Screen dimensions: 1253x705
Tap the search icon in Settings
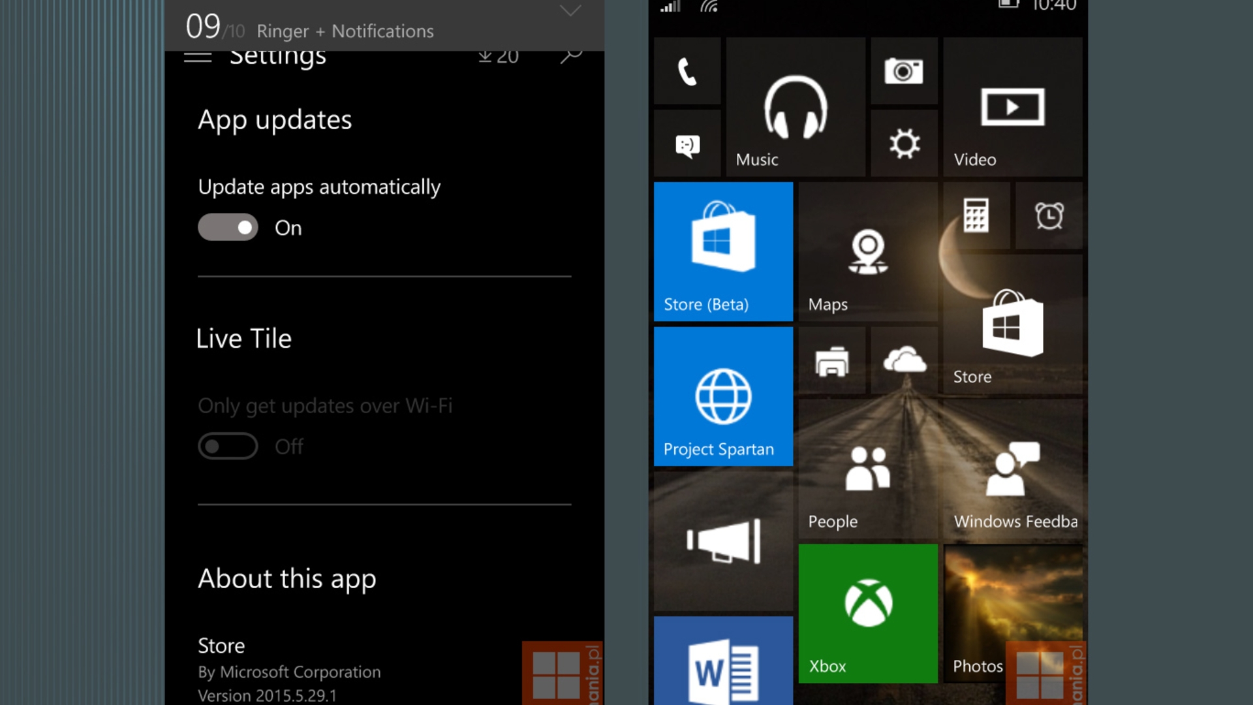coord(570,55)
